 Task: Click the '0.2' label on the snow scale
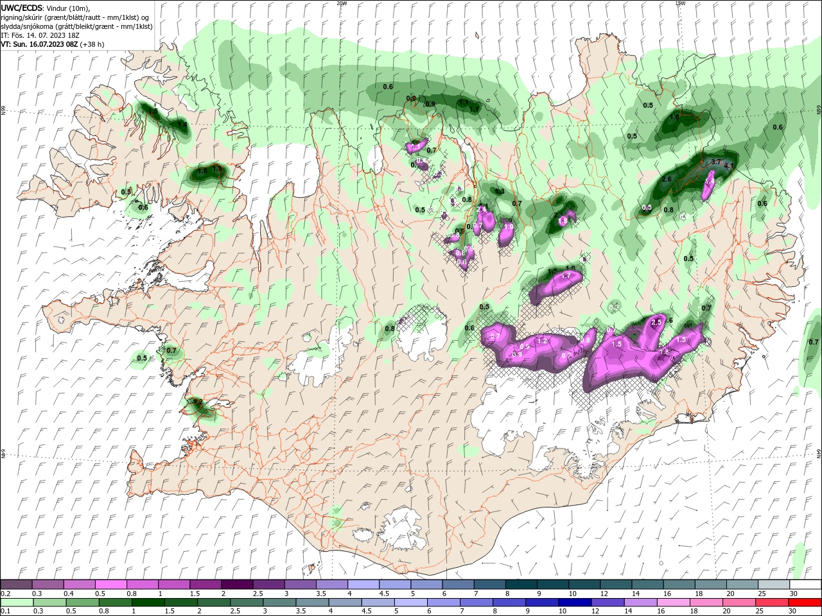point(5,594)
